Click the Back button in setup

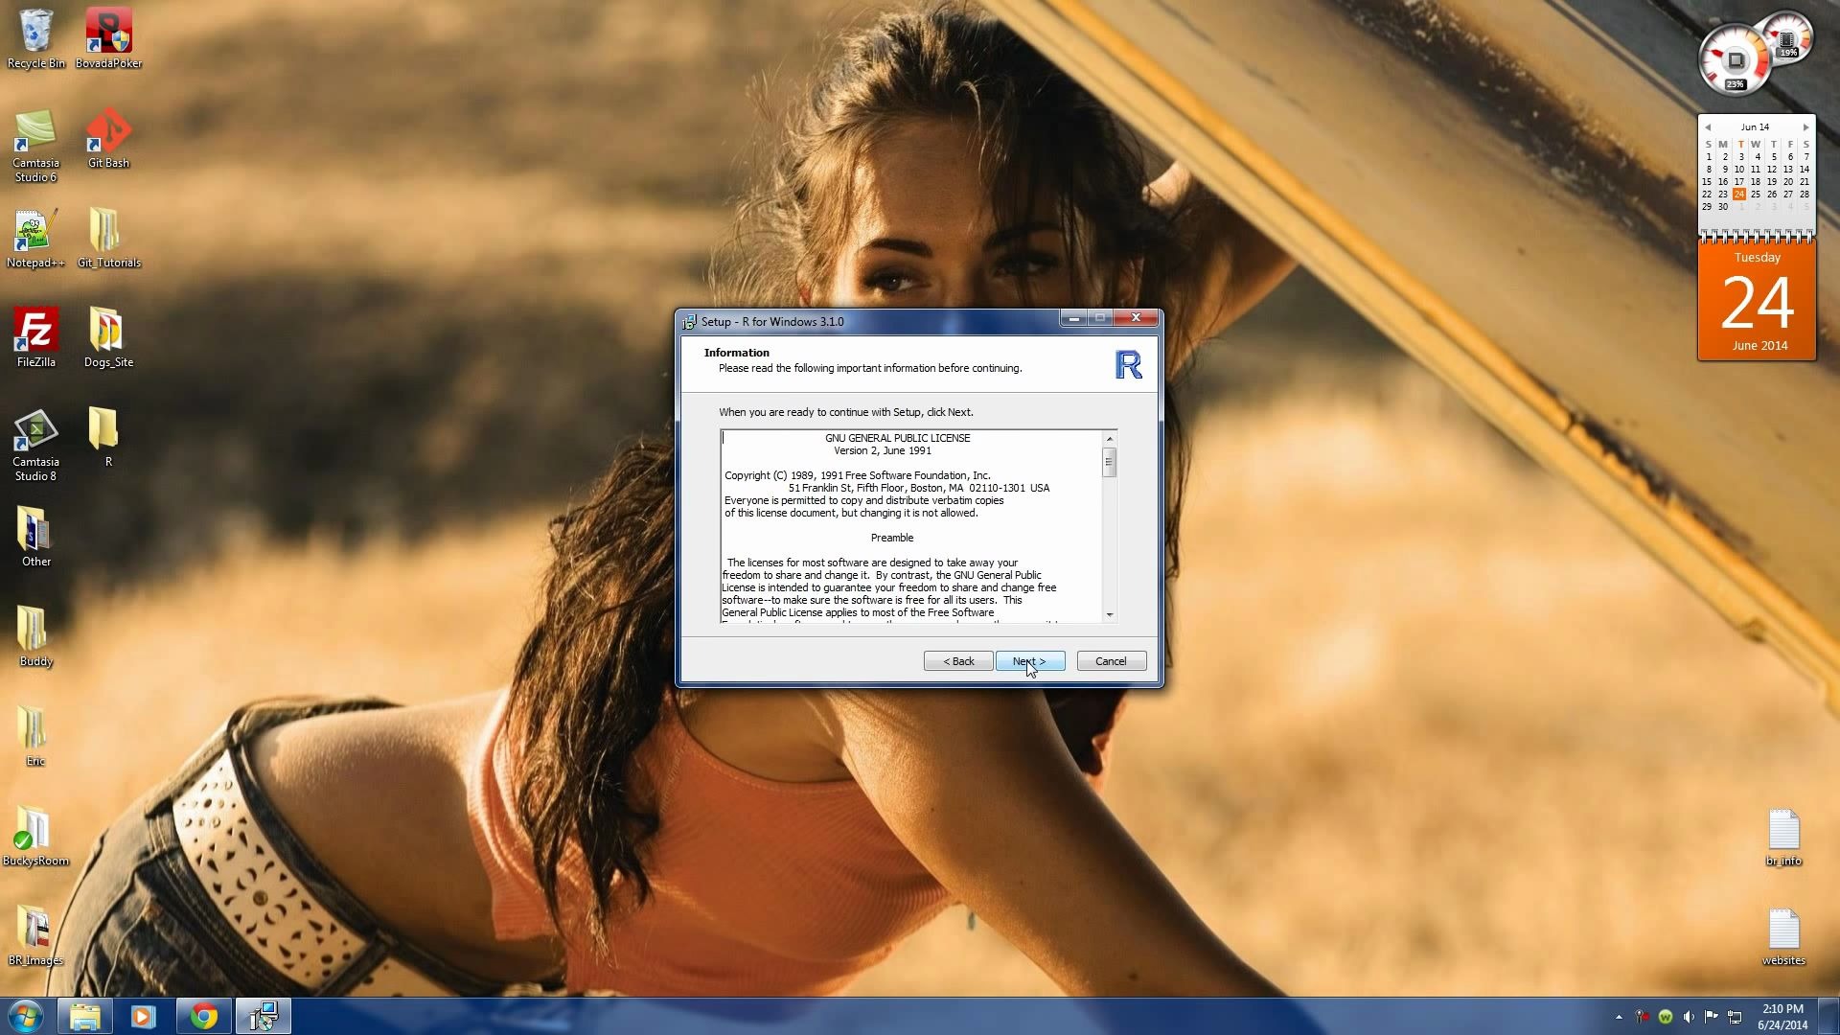point(957,661)
